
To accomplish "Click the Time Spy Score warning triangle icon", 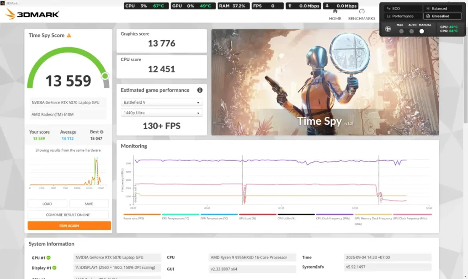I will click(x=69, y=36).
